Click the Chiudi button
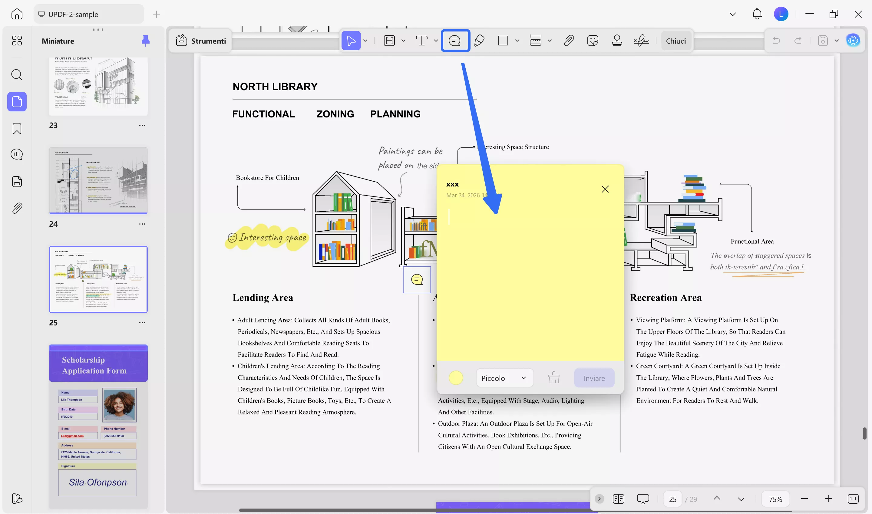 (x=675, y=41)
